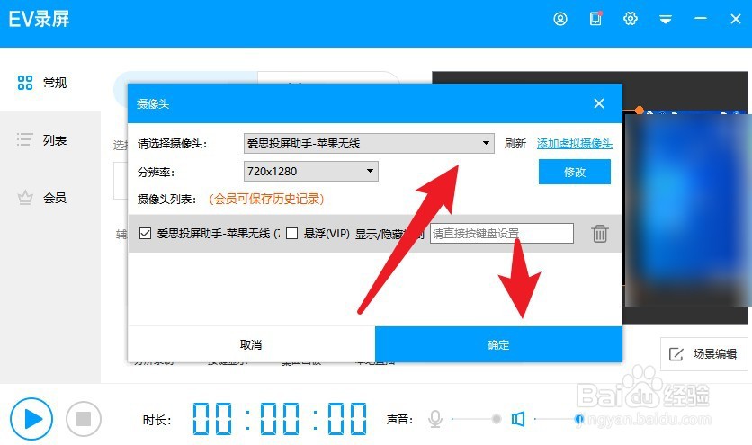
Task: Open the phone screen mirroring icon
Action: click(x=595, y=18)
